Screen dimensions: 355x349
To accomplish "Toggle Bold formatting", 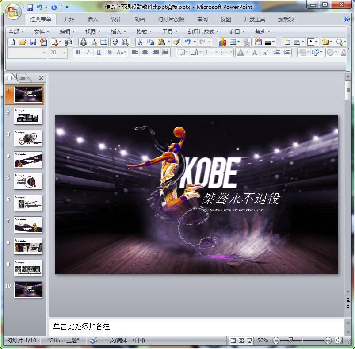I will 78,53.
